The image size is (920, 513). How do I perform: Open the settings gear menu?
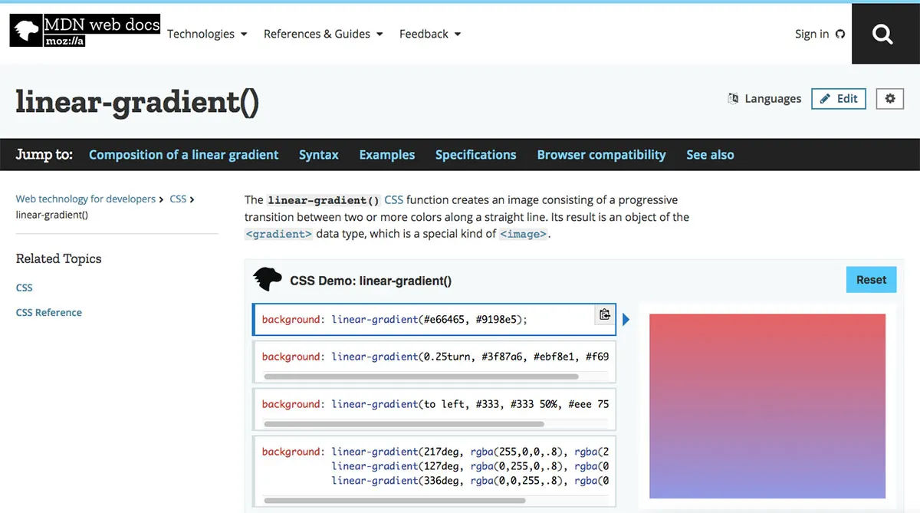click(x=890, y=98)
